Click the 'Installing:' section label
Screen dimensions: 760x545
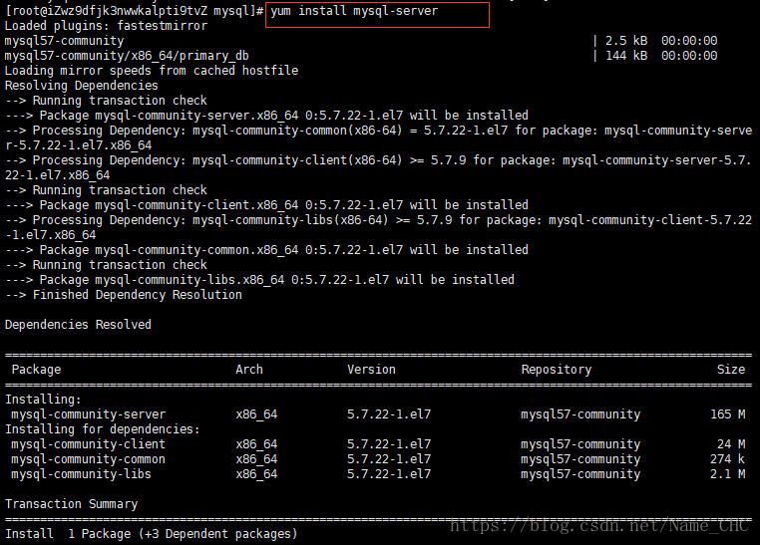pyautogui.click(x=43, y=400)
